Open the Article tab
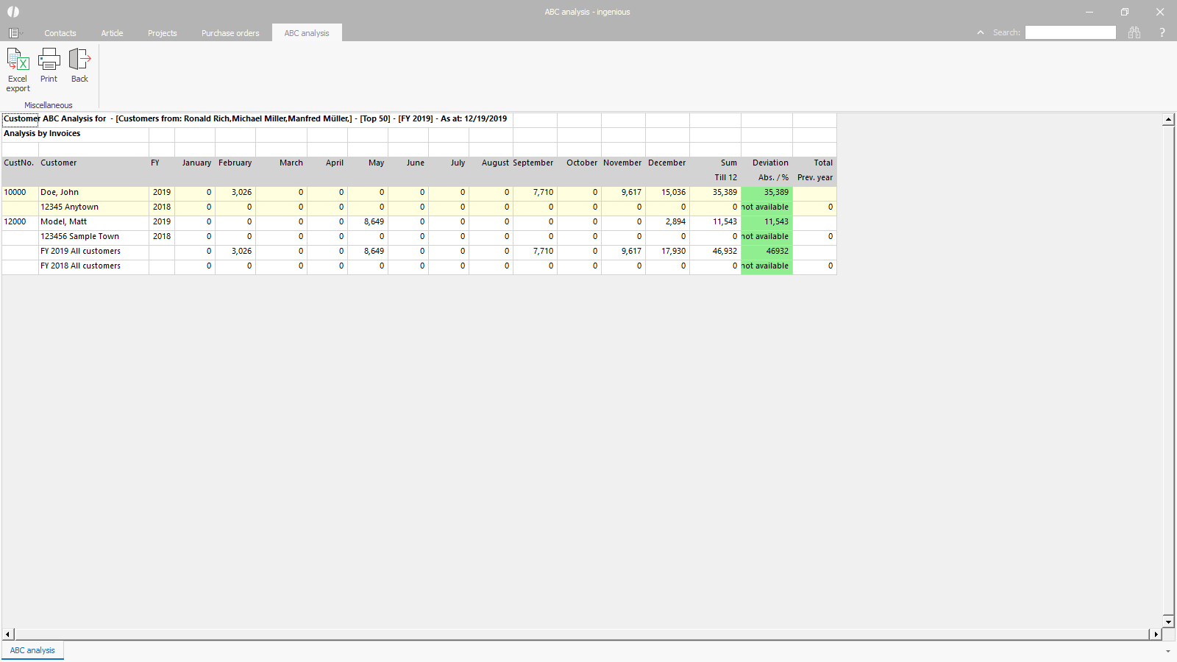The height and width of the screenshot is (662, 1177). coord(112,33)
